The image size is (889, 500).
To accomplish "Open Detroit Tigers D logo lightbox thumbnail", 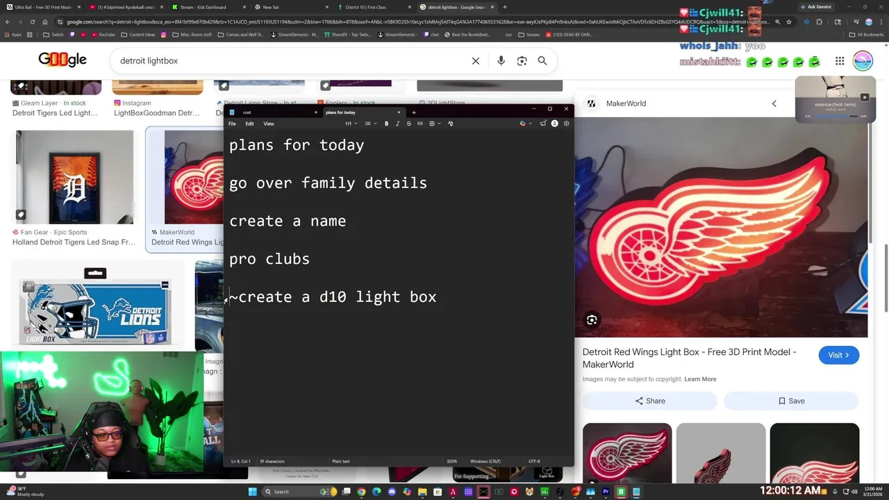I will 74,177.
